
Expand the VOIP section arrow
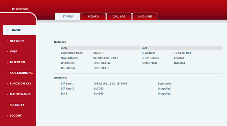pyautogui.click(x=7, y=52)
